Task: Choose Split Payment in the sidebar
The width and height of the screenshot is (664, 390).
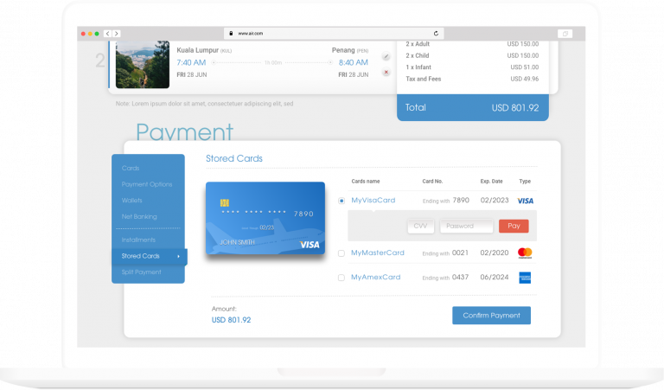Action: pyautogui.click(x=142, y=272)
